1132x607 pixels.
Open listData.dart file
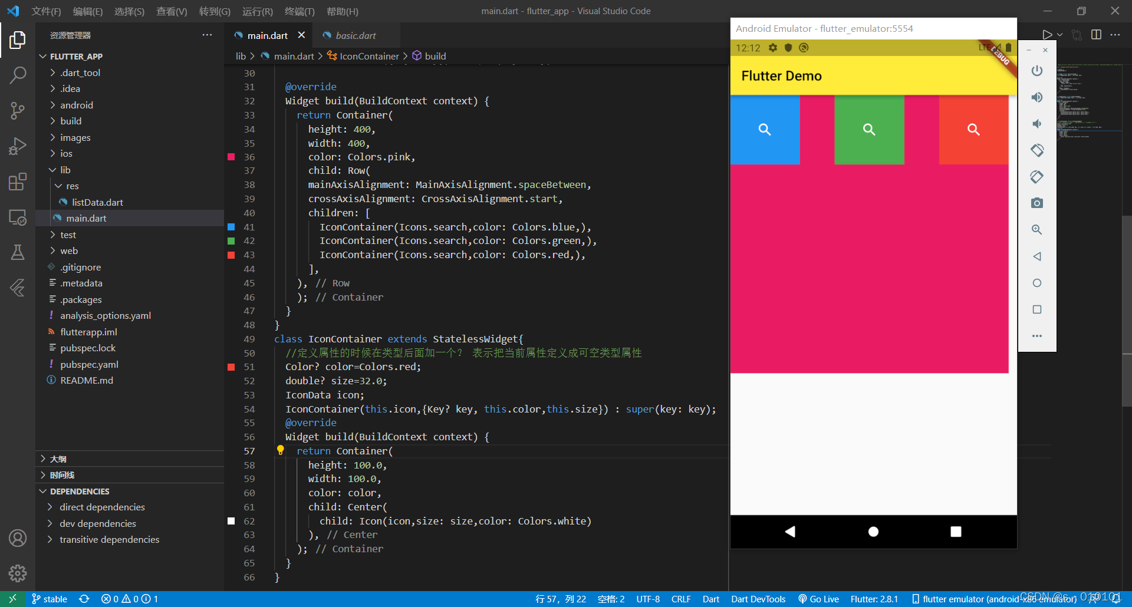(97, 202)
